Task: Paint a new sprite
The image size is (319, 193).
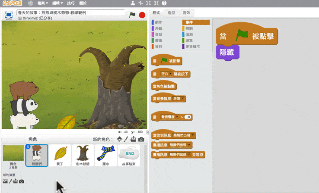Action: pyautogui.click(x=126, y=139)
